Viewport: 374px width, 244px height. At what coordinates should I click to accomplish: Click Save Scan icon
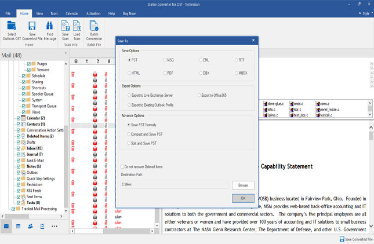point(66,26)
